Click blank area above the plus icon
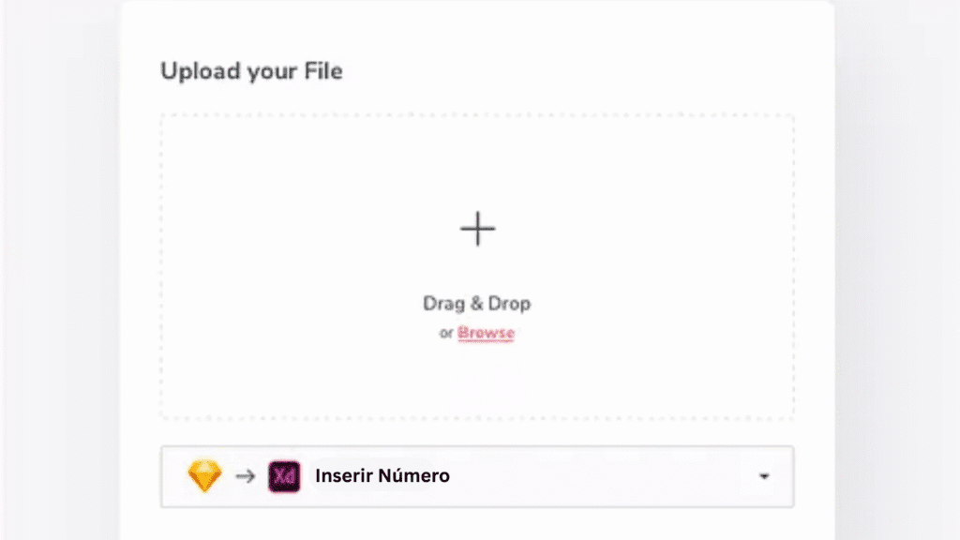This screenshot has height=540, width=960. [x=477, y=162]
